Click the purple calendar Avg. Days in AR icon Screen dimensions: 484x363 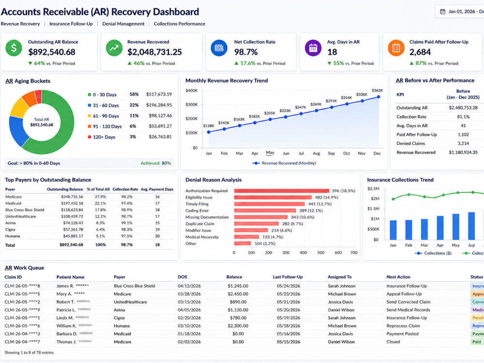point(313,48)
